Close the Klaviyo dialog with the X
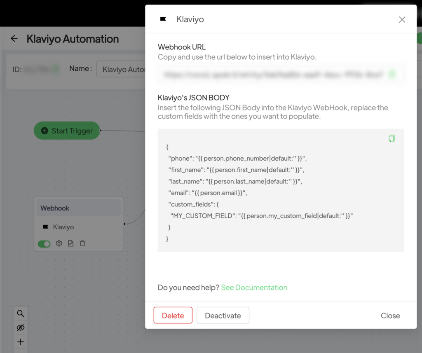422x353 pixels. point(402,19)
